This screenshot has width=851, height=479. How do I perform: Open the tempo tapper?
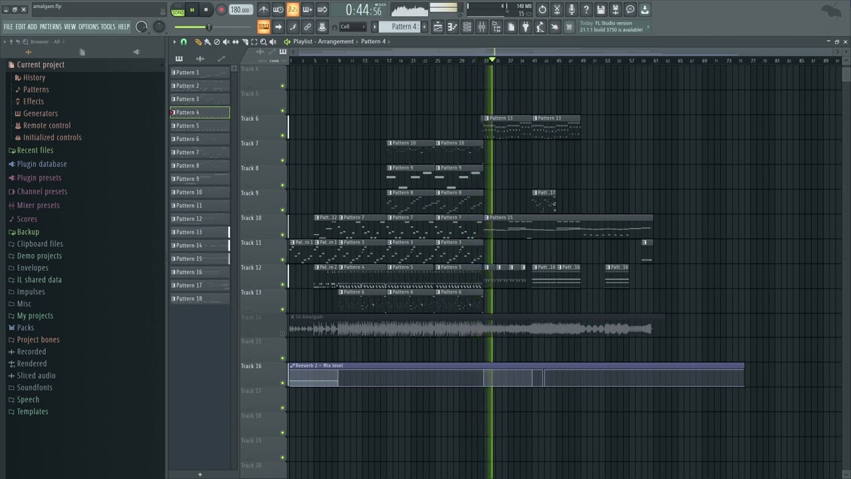pos(540,27)
